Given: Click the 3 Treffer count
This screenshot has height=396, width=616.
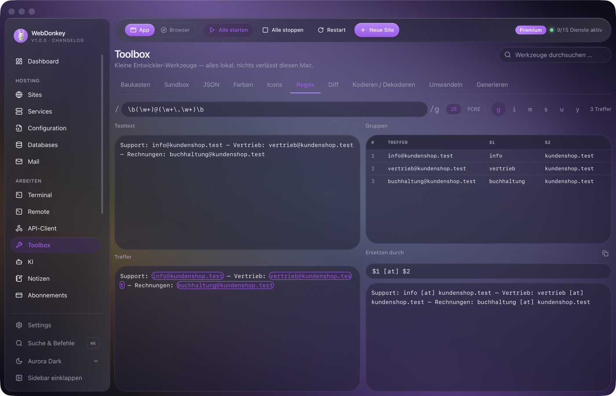Looking at the screenshot, I should (601, 109).
